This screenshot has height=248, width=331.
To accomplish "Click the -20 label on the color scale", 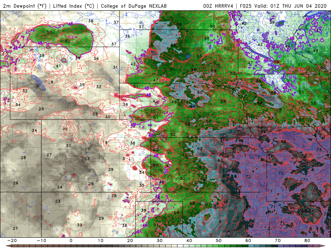I will point(12,241).
